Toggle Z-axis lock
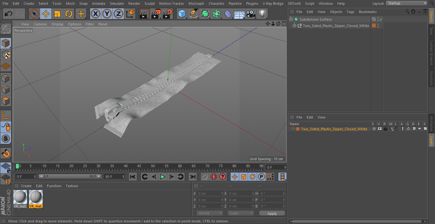 pyautogui.click(x=118, y=14)
